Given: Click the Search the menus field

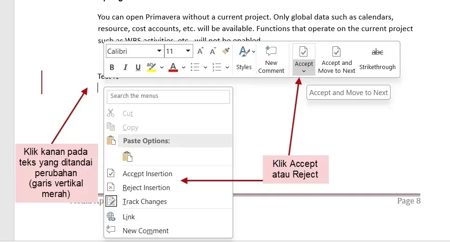Looking at the screenshot, I should click(x=168, y=96).
